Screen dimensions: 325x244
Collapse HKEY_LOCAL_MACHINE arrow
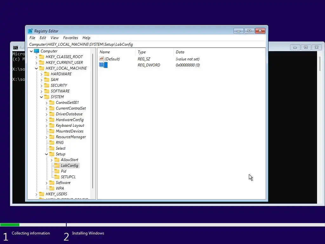[x=36, y=68]
